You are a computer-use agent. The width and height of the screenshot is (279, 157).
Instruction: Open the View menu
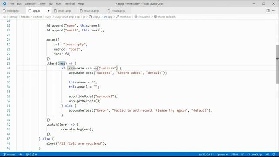pos(43,4)
